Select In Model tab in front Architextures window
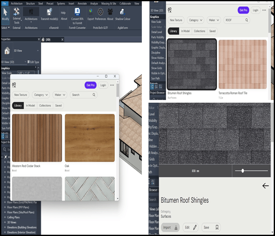The image size is (275, 236). 30,106
